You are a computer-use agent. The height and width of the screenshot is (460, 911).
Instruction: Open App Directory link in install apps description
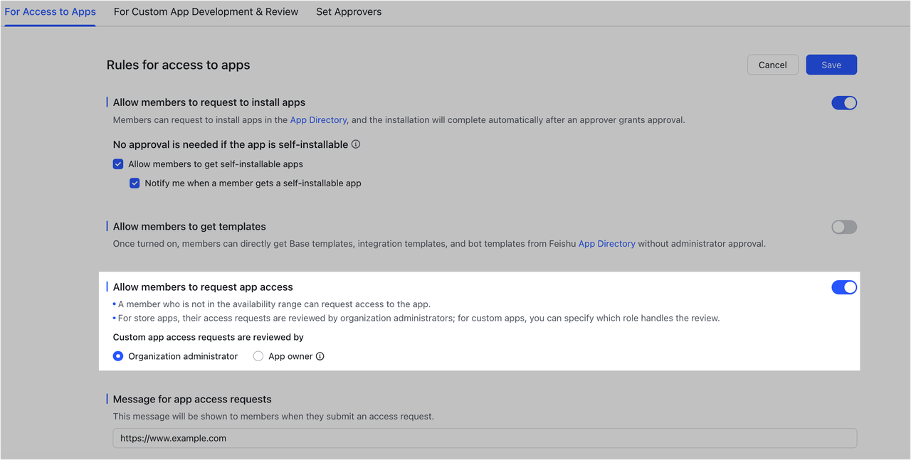pyautogui.click(x=318, y=120)
